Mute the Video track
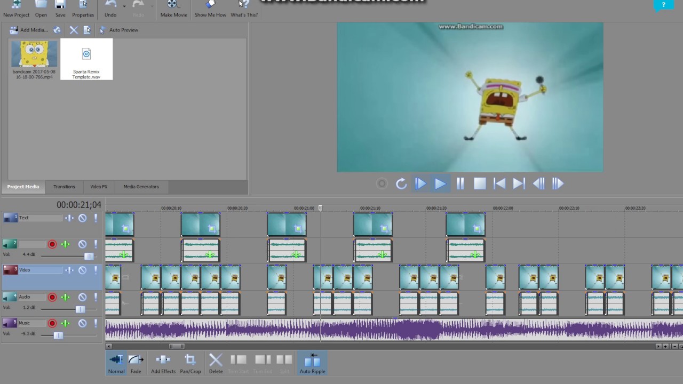Screen dimensions: 683x384 [83, 270]
